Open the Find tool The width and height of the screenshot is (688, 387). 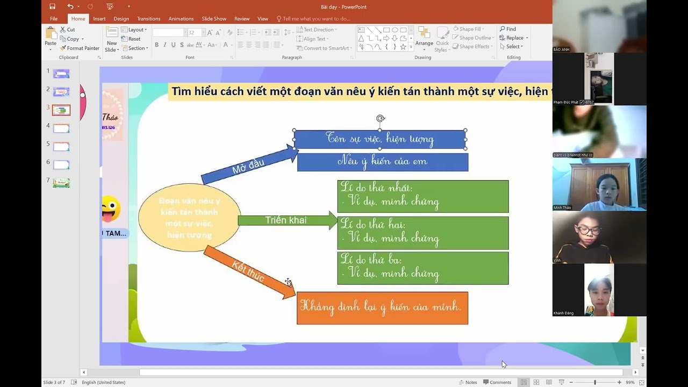507,29
